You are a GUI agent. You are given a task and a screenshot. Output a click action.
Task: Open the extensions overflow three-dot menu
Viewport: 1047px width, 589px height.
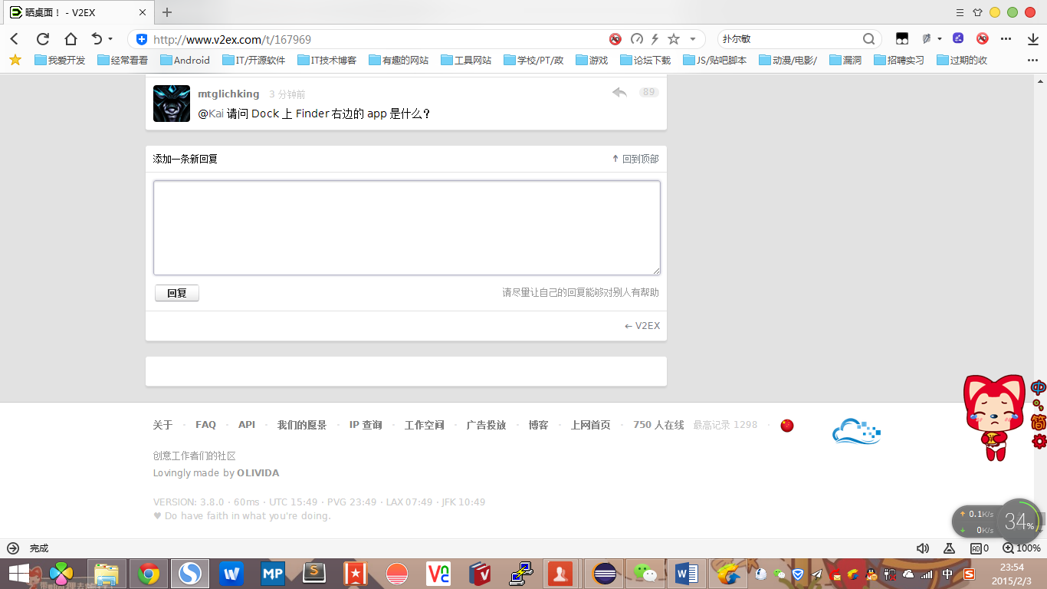coord(1006,39)
